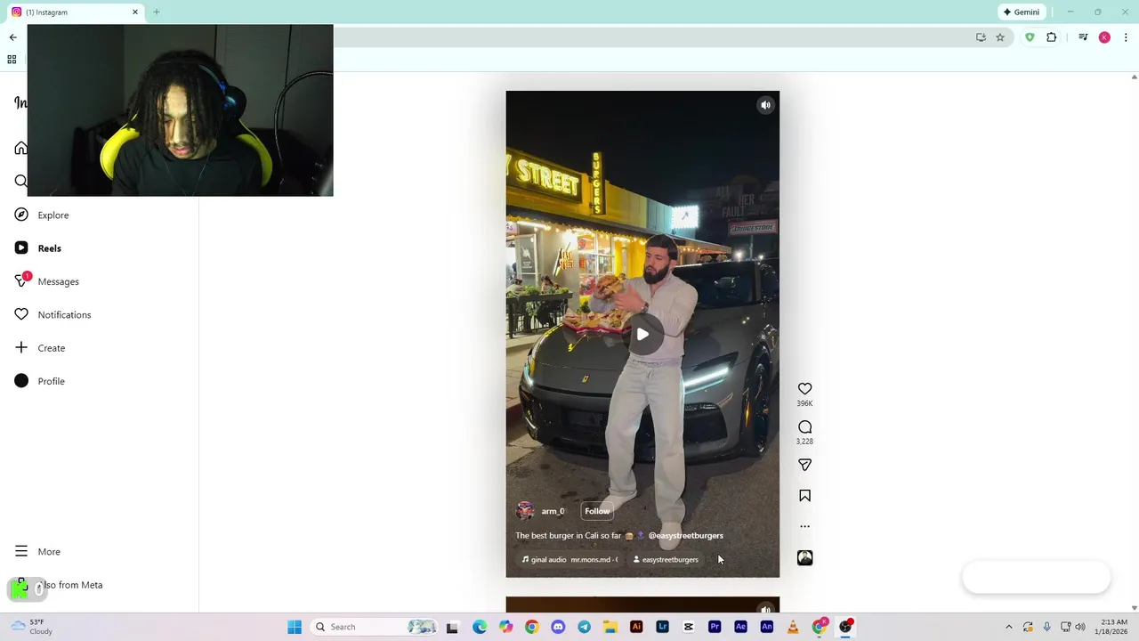Screen dimensions: 1139x641
Task: Open VLC media player from the taskbar
Action: pos(793,627)
